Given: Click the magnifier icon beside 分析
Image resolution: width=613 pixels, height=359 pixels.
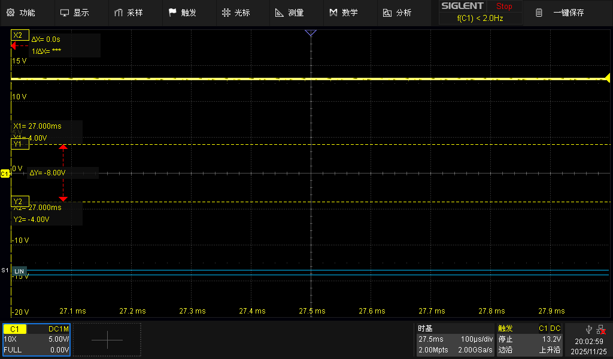Looking at the screenshot, I should pyautogui.click(x=387, y=13).
